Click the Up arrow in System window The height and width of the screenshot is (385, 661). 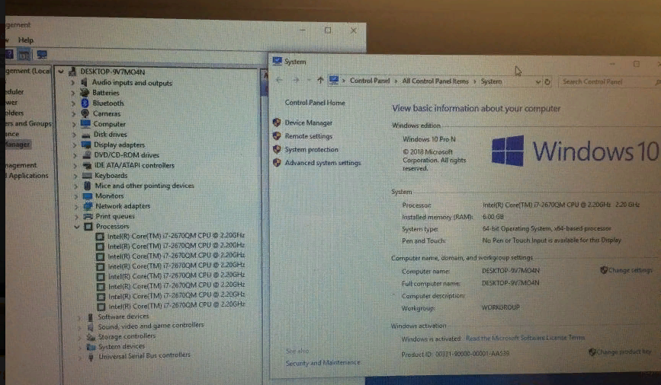[x=320, y=80]
